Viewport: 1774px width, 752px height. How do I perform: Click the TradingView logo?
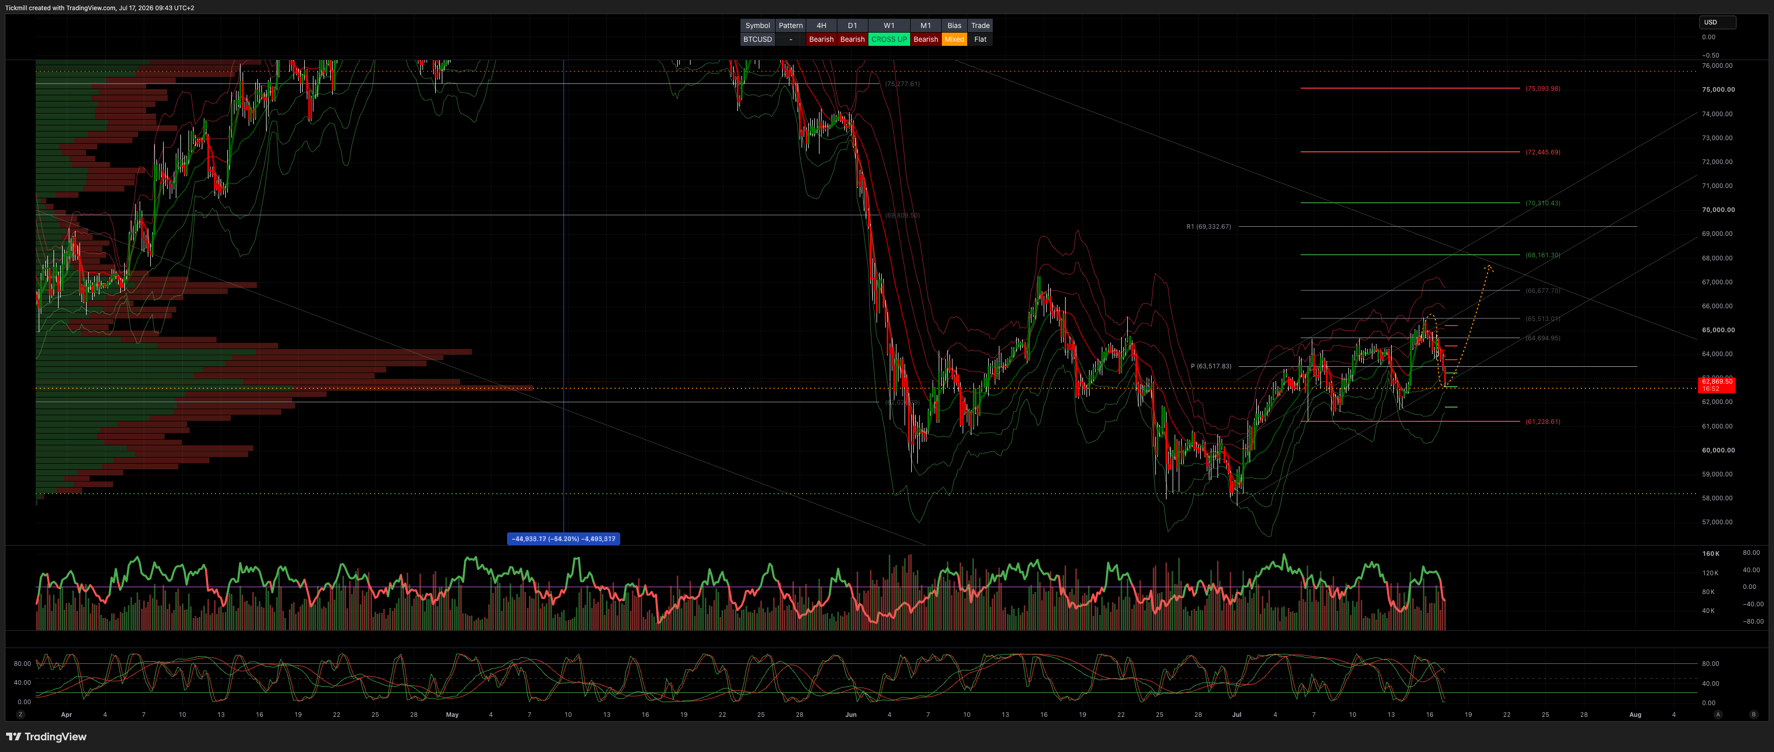pos(46,736)
